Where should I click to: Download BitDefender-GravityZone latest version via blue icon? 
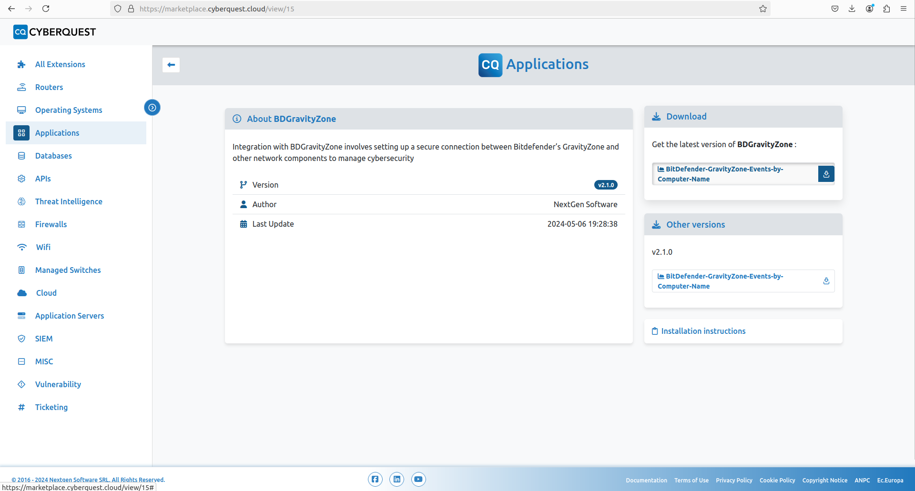pyautogui.click(x=826, y=174)
